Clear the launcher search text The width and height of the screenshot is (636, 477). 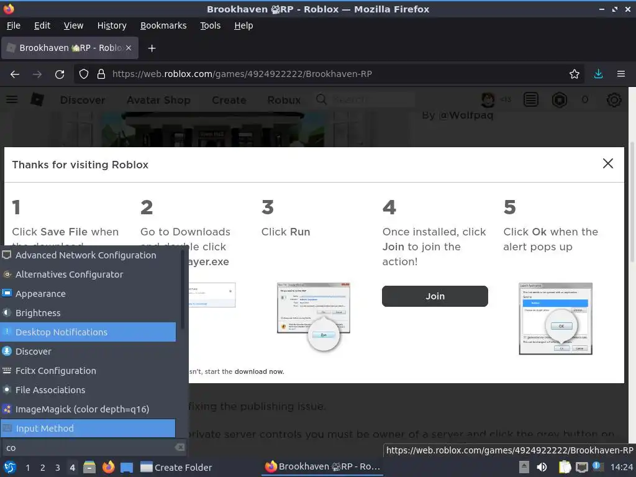179,447
